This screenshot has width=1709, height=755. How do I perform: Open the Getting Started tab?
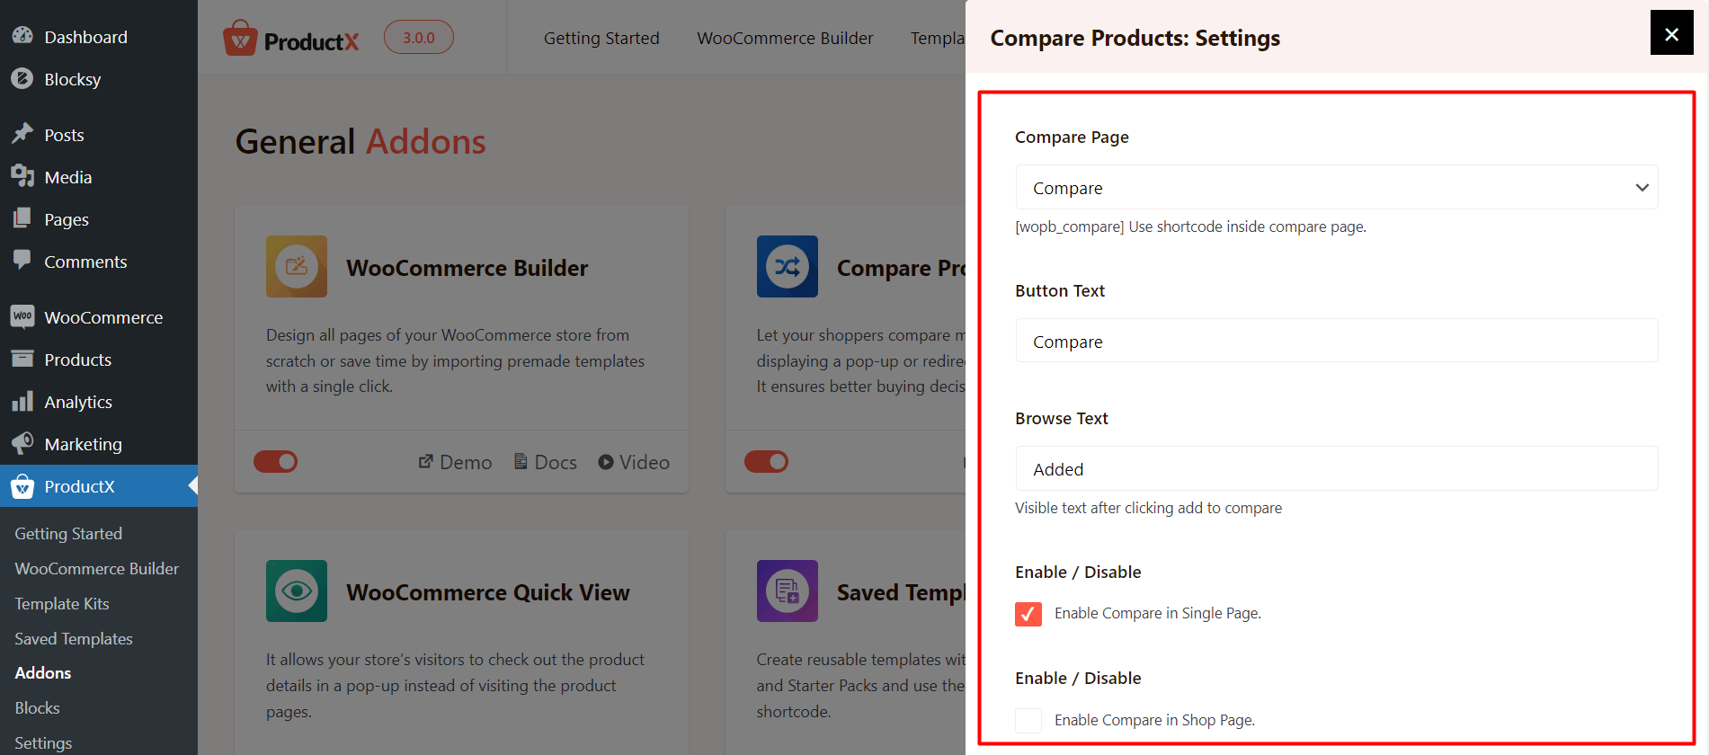click(601, 39)
